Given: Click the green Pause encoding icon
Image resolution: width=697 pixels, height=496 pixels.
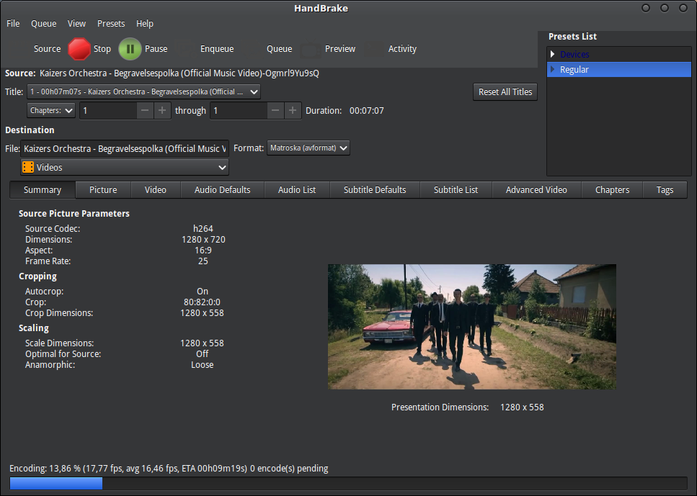Looking at the screenshot, I should [x=130, y=49].
